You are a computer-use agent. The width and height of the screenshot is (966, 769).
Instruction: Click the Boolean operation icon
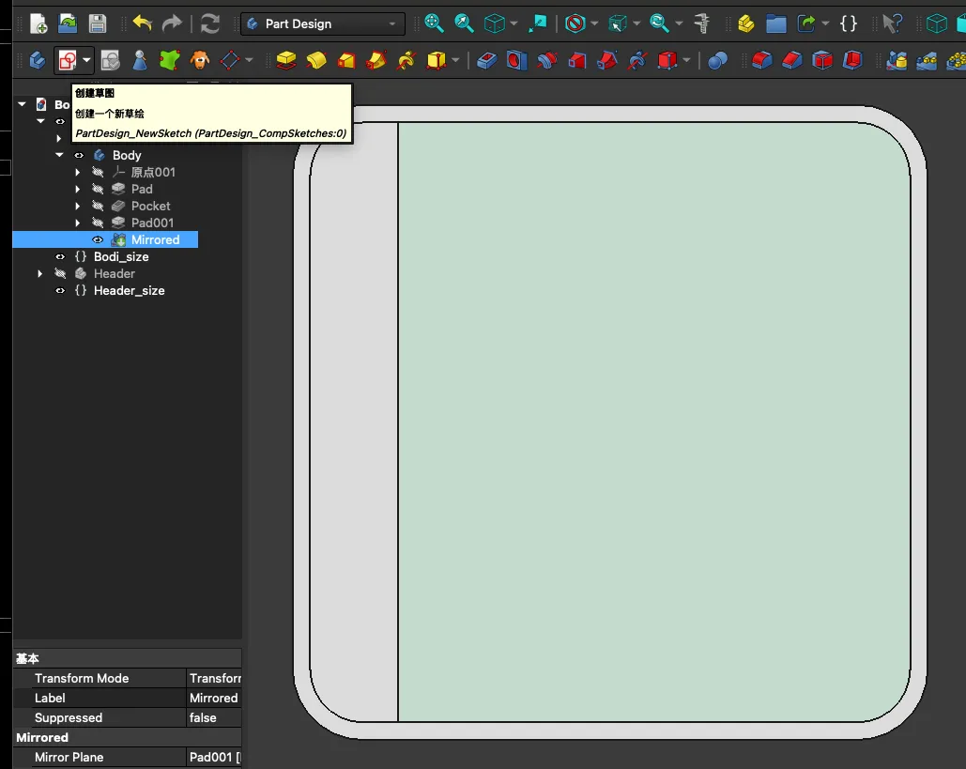pos(717,61)
